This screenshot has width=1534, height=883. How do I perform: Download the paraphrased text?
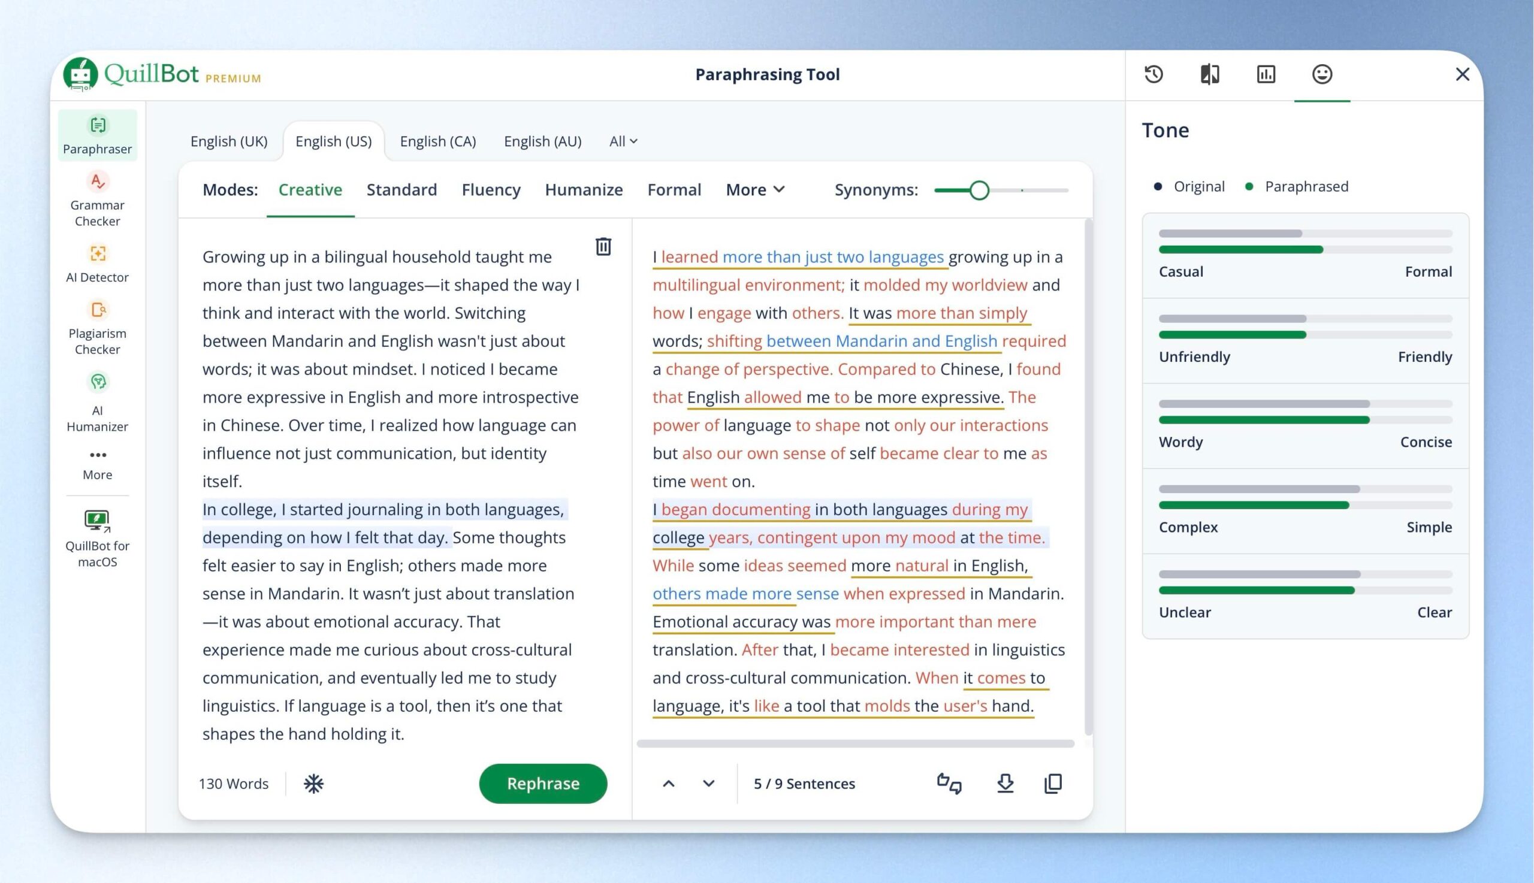(1005, 784)
